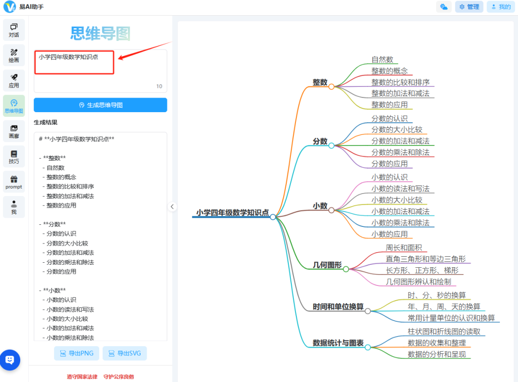Open the 应用 rocket sidebar icon
The height and width of the screenshot is (382, 518).
tap(14, 80)
